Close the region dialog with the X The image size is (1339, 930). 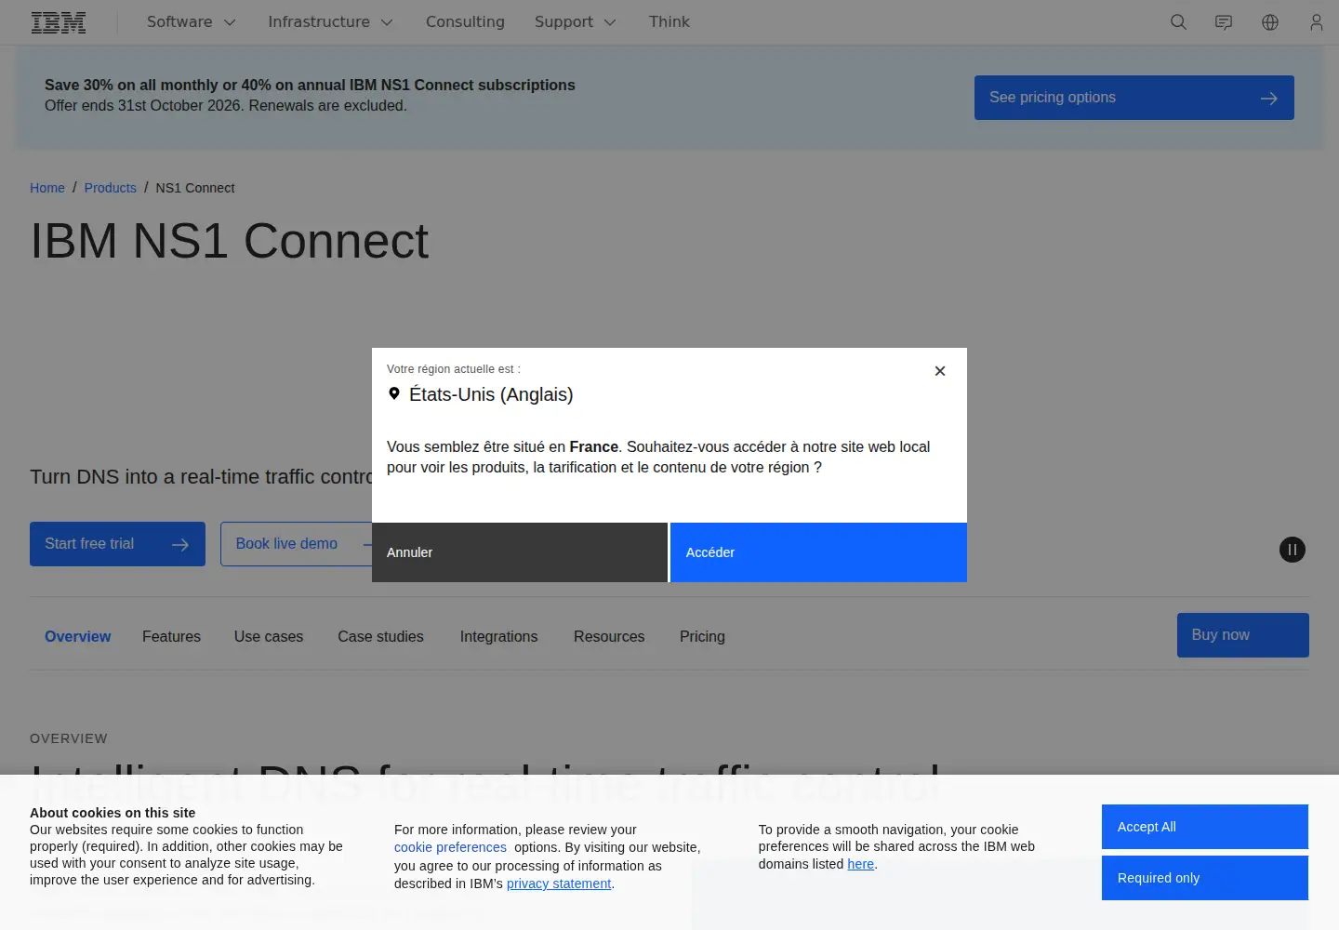point(940,371)
